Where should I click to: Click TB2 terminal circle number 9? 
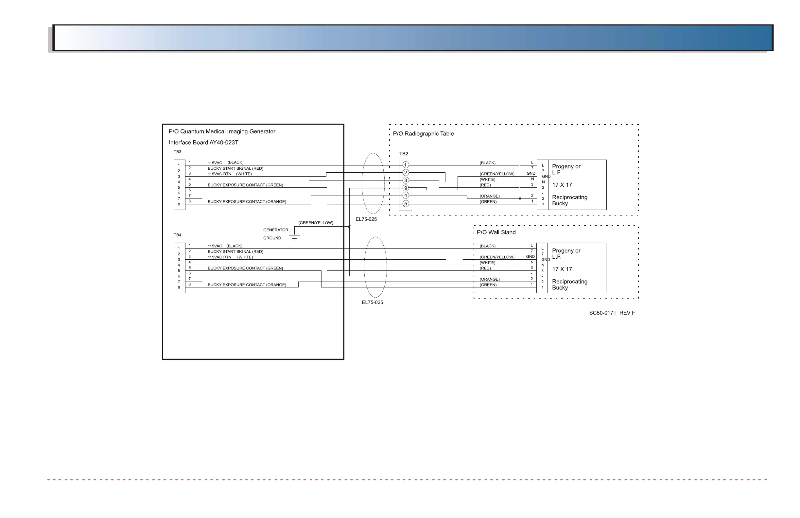[405, 188]
